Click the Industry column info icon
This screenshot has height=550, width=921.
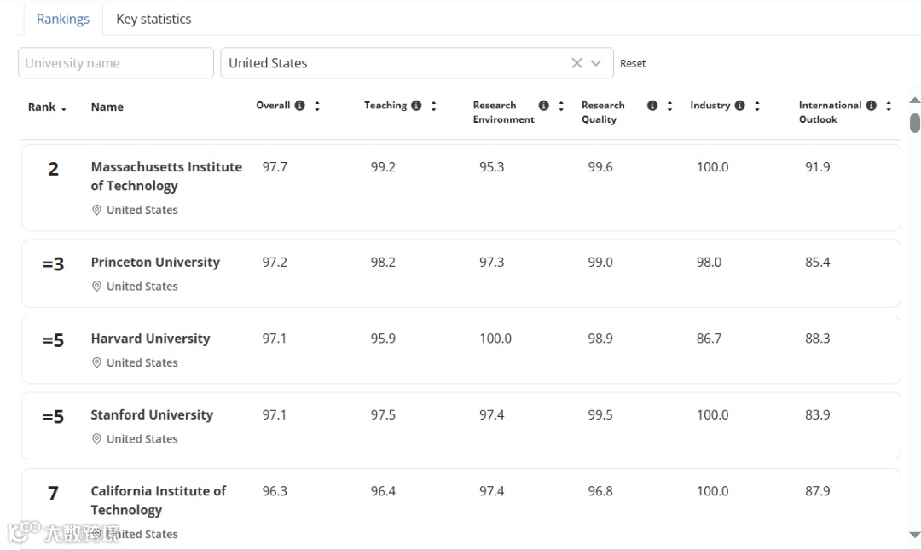click(739, 106)
